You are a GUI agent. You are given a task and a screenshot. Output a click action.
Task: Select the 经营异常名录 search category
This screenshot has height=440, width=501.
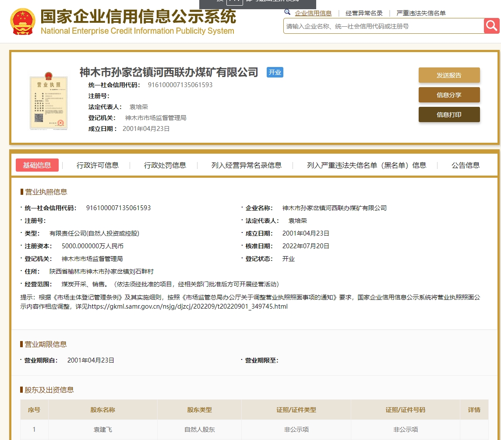pos(364,13)
